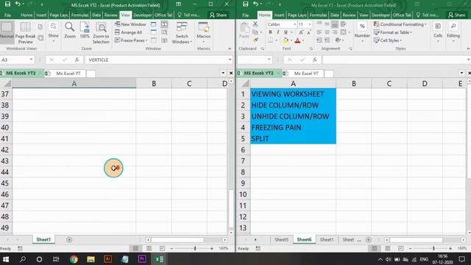Open the Editing group in right window

[453, 32]
